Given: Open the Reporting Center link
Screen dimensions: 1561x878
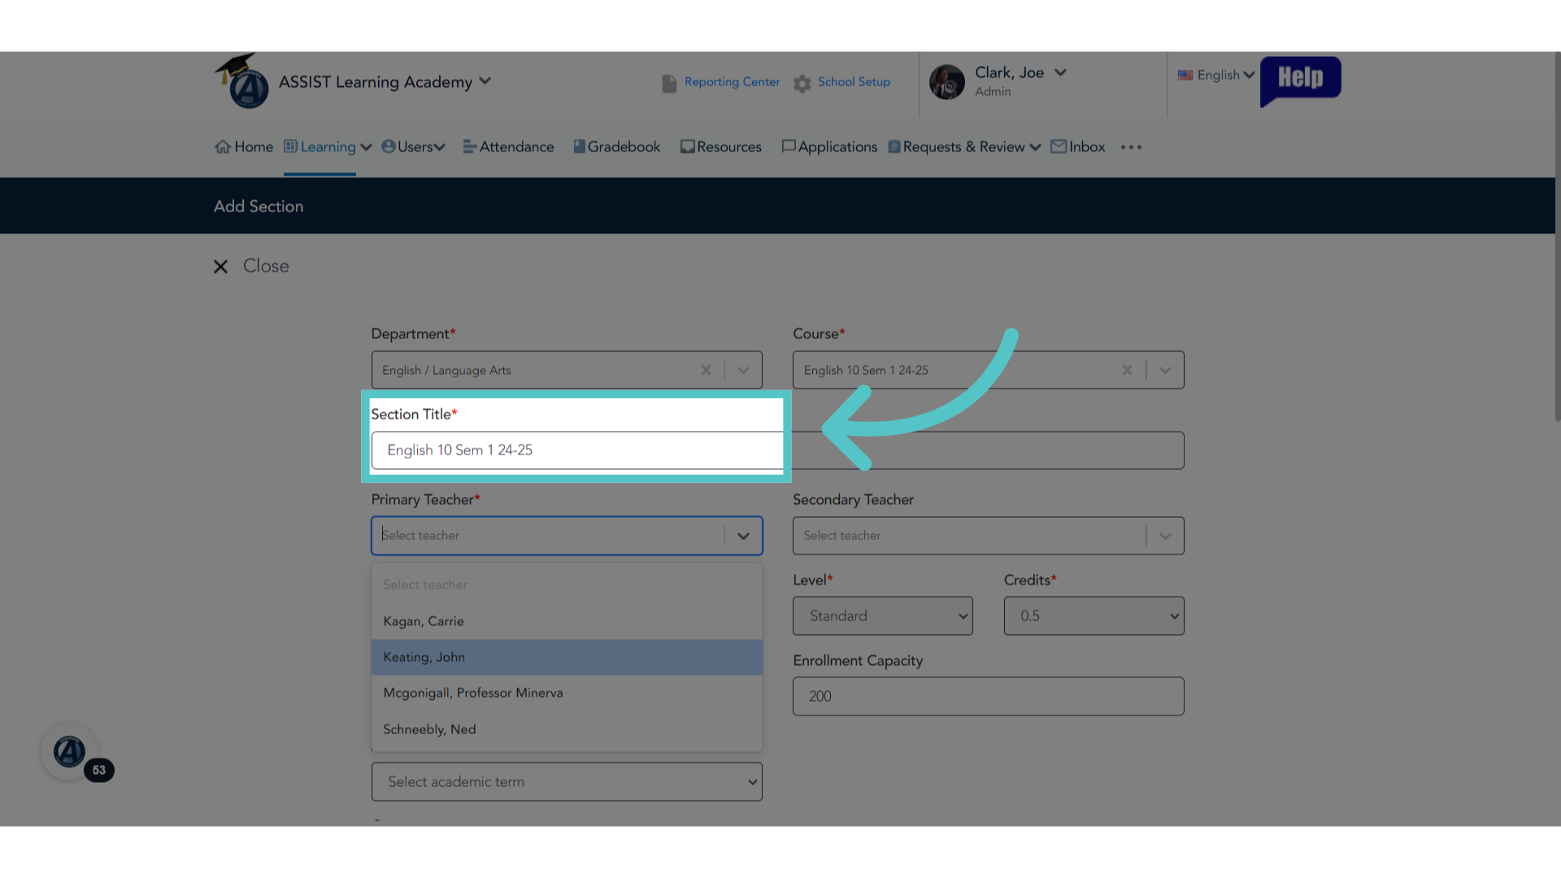Looking at the screenshot, I should [732, 82].
